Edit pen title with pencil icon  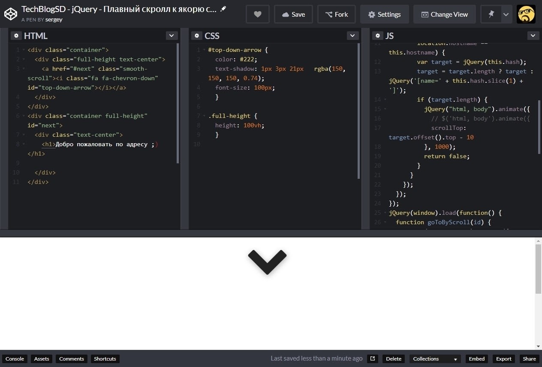point(223,9)
